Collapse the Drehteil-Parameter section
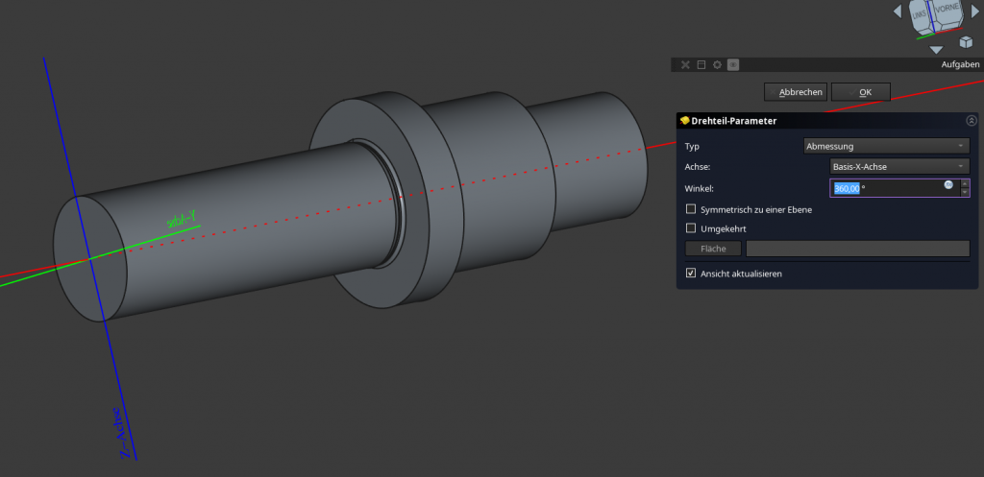Viewport: 984px width, 477px height. tap(970, 121)
